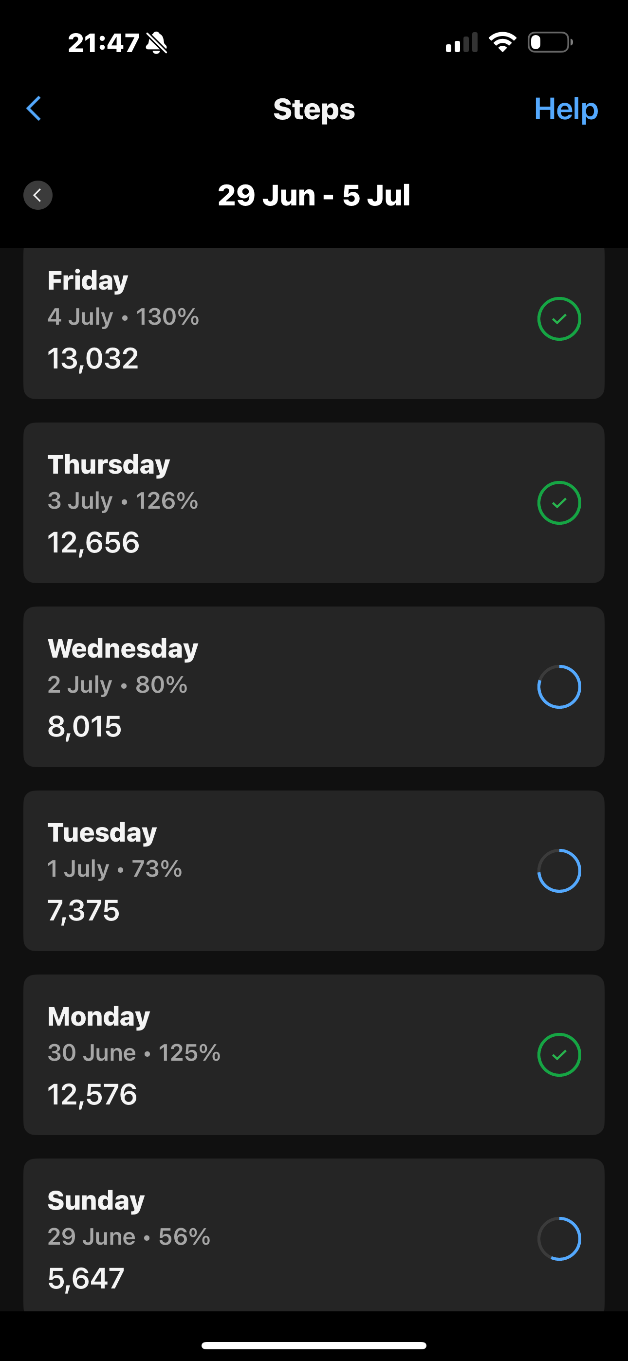Tap the Steps page title
Viewport: 628px width, 1361px height.
[x=314, y=110]
